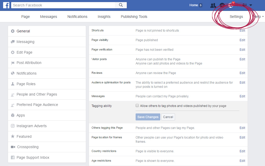Open Edit Page label in the sidebar

pyautogui.click(x=24, y=52)
